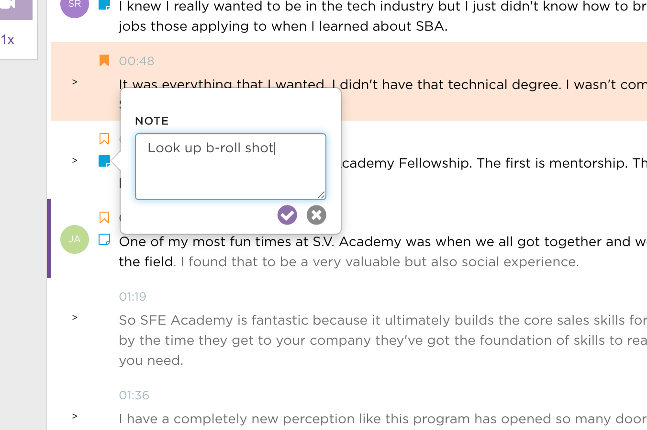The height and width of the screenshot is (430, 647).
Task: Cancel the note with the gray X
Action: (x=316, y=215)
